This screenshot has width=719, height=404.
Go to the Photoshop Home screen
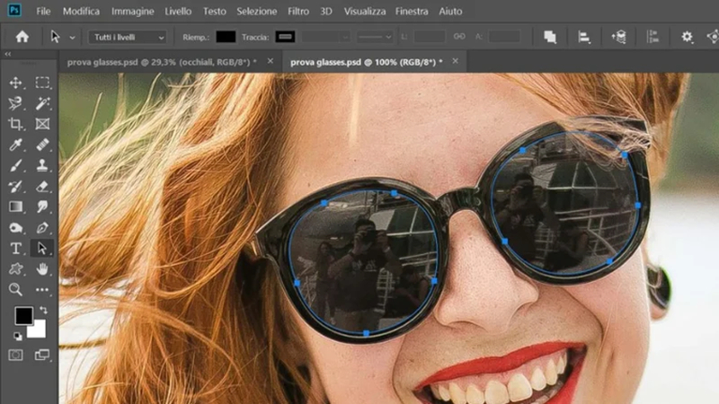tap(22, 37)
